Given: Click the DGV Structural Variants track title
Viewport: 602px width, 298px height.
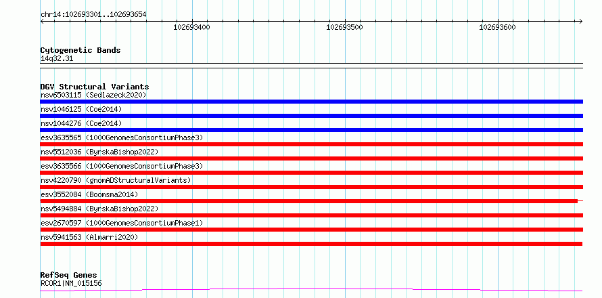Looking at the screenshot, I should pos(95,87).
